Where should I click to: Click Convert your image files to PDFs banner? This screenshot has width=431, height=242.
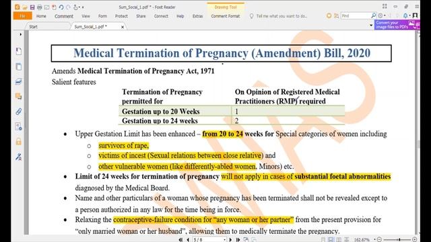[x=397, y=25]
